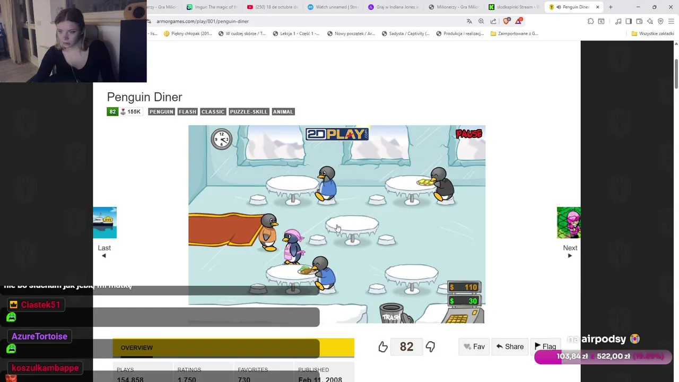Open the Lekcja 1 - Część 1 bookmark

[x=296, y=33]
